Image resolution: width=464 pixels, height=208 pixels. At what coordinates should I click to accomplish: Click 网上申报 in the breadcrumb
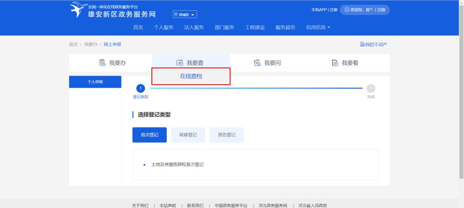coord(113,44)
